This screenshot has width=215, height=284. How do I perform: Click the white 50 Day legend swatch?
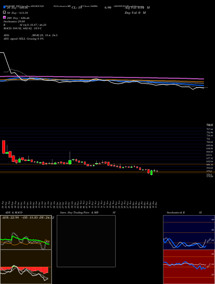coord(4,12)
